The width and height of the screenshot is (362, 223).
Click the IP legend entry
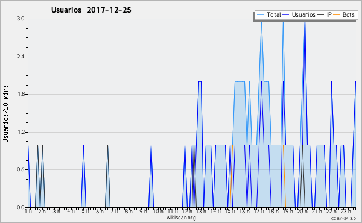pyautogui.click(x=325, y=14)
